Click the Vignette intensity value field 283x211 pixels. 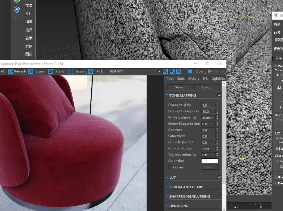(208, 155)
